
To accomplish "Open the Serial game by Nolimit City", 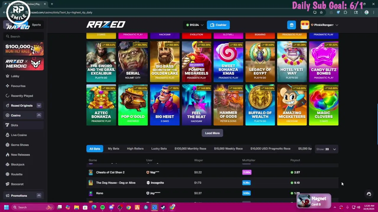I will (133, 62).
